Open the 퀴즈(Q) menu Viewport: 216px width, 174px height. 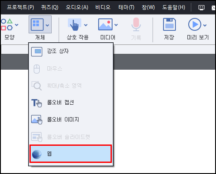50,7
